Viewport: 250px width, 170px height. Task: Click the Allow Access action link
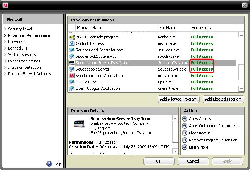[x=200, y=119]
